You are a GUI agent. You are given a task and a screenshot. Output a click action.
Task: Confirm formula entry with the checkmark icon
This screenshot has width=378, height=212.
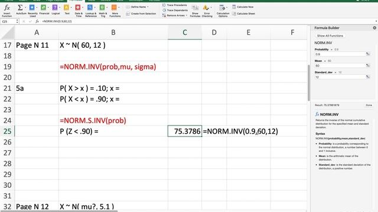30,21
